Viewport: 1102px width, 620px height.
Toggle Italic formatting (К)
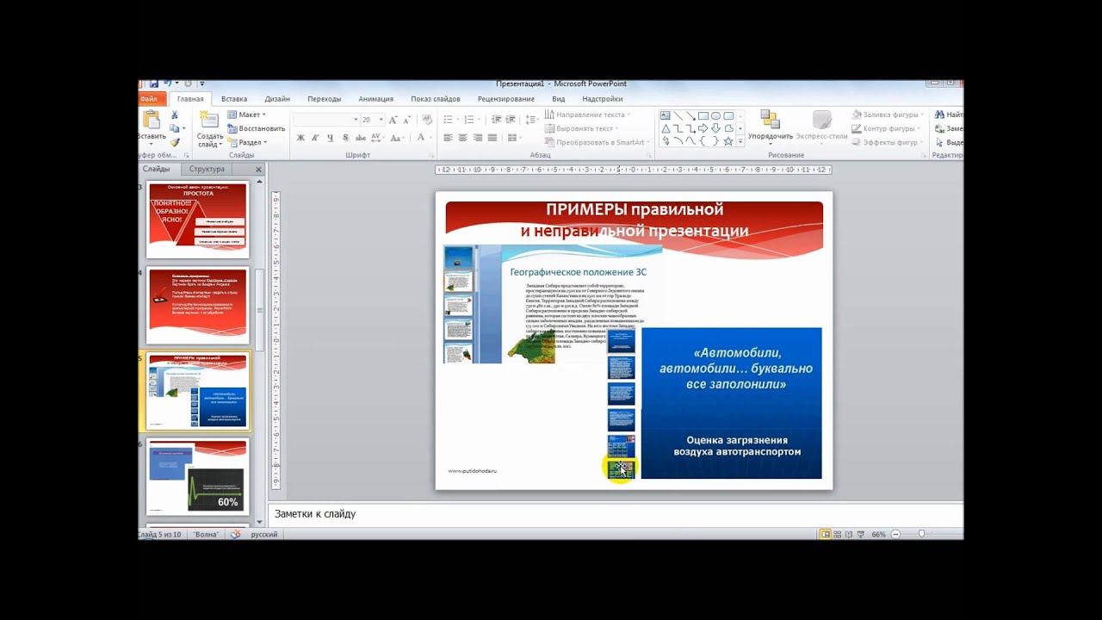point(315,138)
